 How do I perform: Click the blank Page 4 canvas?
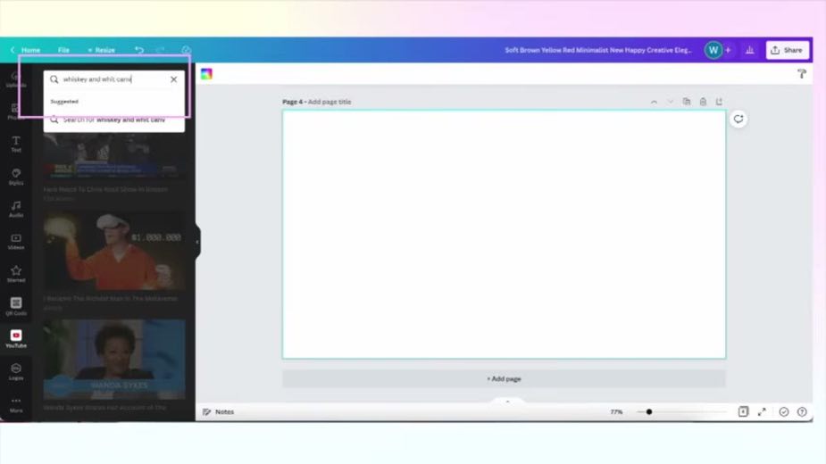[x=504, y=235]
